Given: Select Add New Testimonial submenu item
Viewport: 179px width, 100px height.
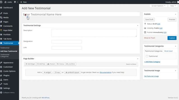Looking at the screenshot, I should click(x=9, y=51).
